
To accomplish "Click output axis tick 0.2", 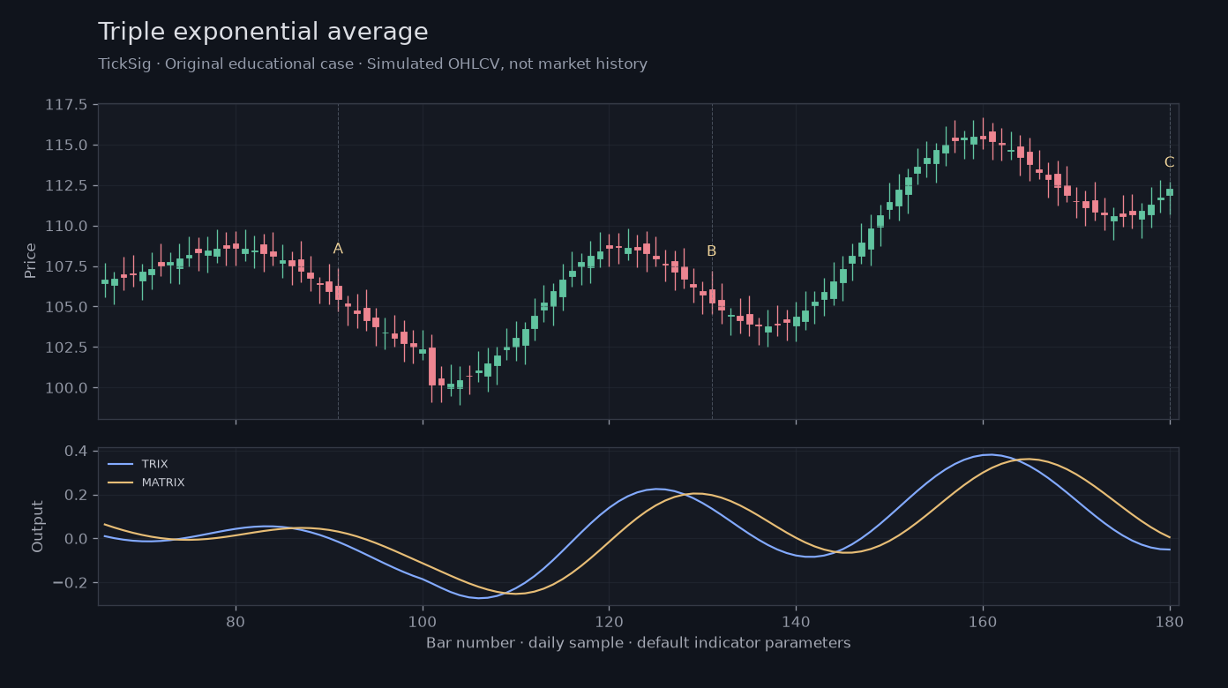I will pos(77,495).
